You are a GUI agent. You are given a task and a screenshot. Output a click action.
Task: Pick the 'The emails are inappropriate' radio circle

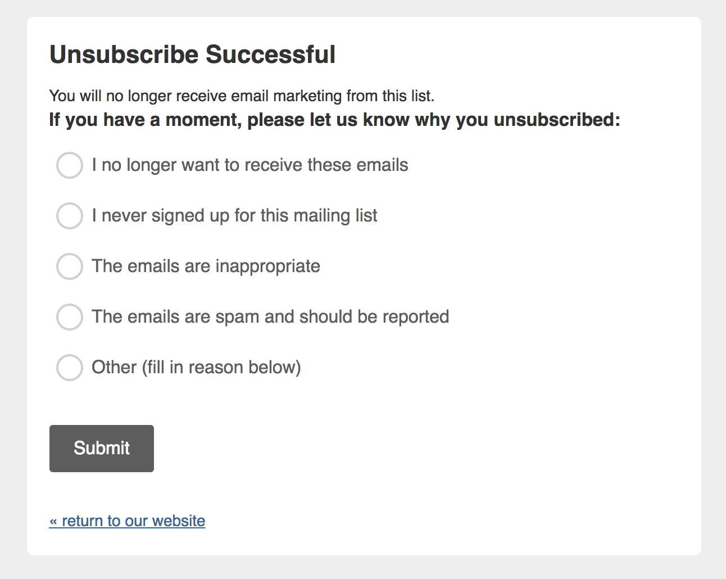[70, 266]
